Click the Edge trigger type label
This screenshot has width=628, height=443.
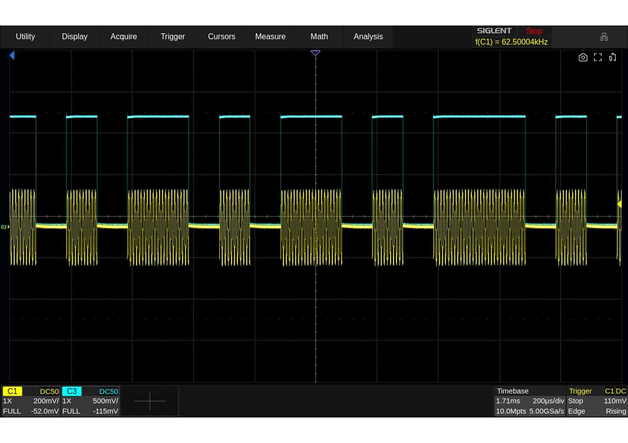[577, 411]
